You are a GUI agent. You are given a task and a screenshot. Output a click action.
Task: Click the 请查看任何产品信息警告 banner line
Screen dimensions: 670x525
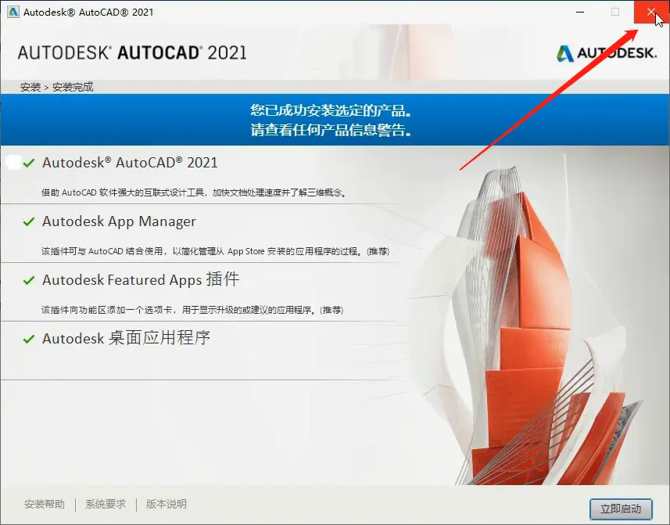tap(331, 130)
